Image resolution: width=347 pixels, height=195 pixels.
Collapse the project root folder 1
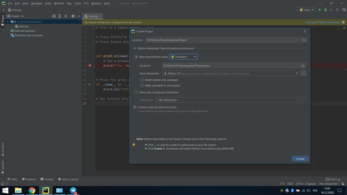tap(8, 22)
